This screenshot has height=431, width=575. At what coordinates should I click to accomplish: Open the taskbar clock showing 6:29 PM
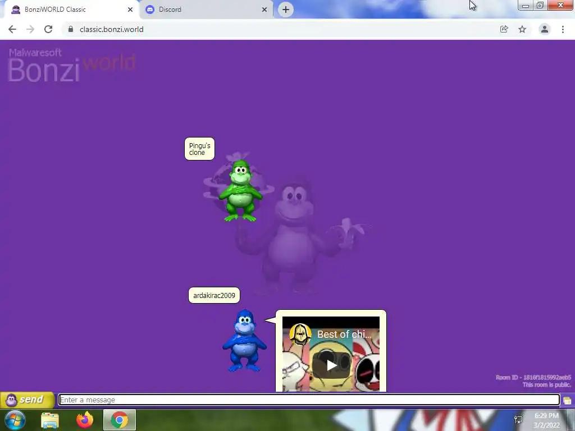pyautogui.click(x=546, y=420)
